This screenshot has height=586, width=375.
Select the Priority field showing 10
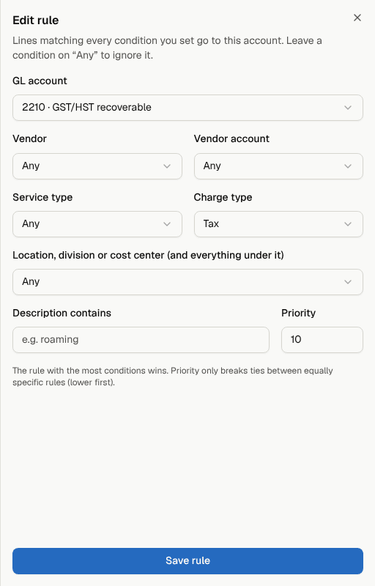pyautogui.click(x=322, y=340)
